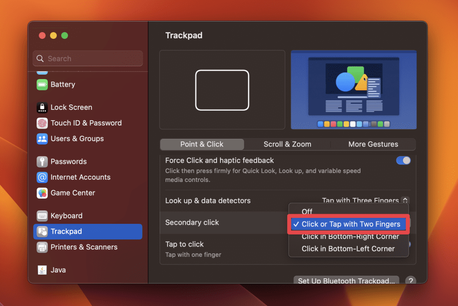Switch to the More Gestures tab
Viewport: 458px width, 306px height.
click(x=373, y=144)
